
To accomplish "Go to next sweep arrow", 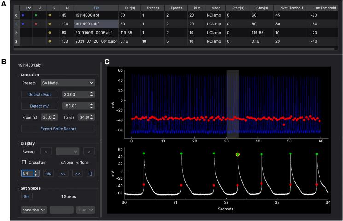I will (88, 151).
